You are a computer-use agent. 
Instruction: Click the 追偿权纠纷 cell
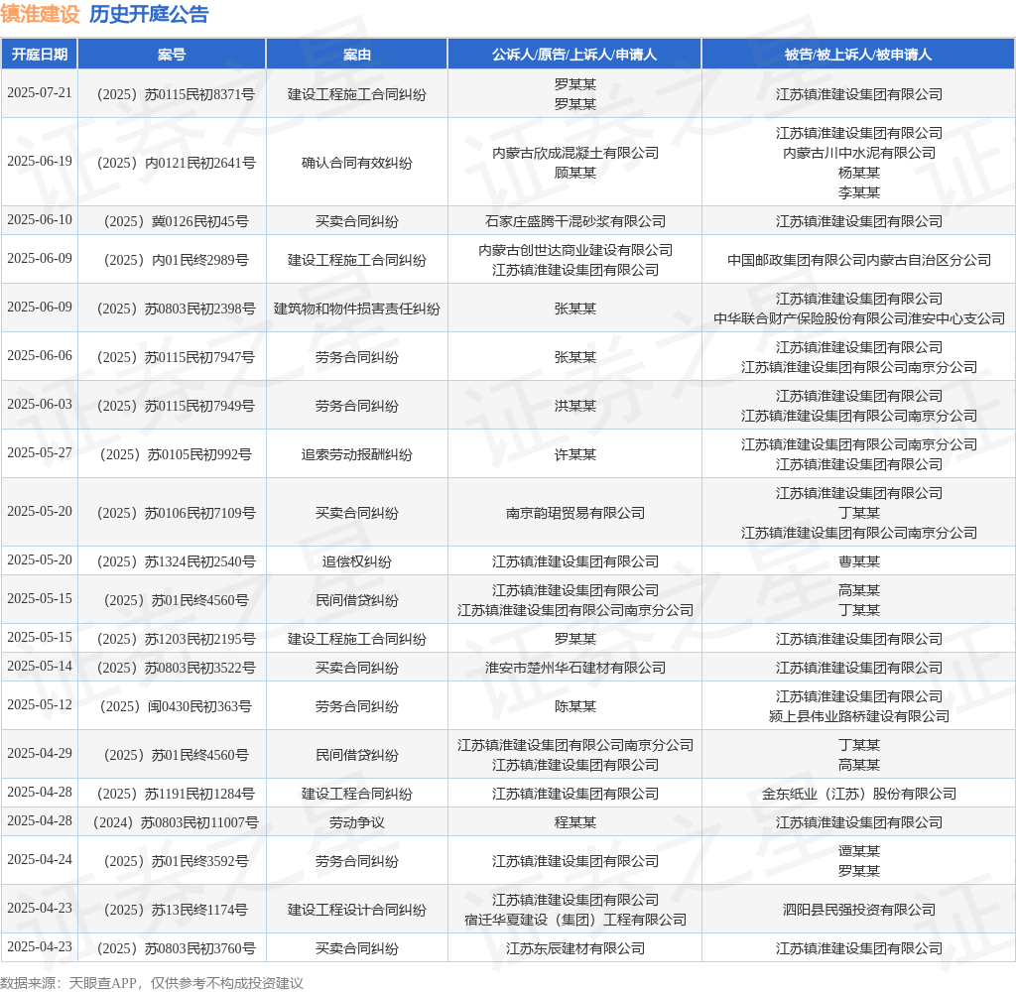pyautogui.click(x=357, y=561)
